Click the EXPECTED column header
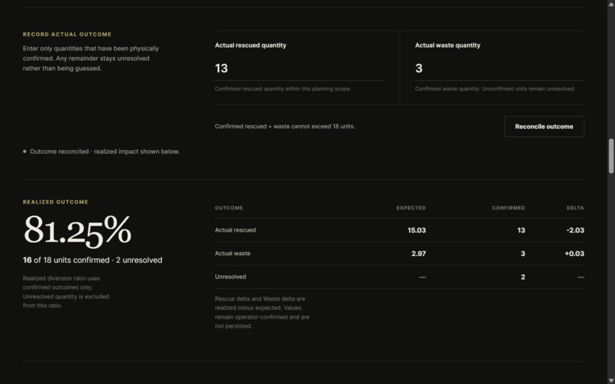615x384 pixels. 411,208
